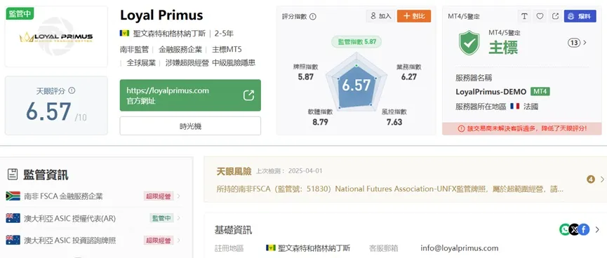Click the info icon next to 評分指數
Viewport: 607px width, 258px height.
(313, 17)
